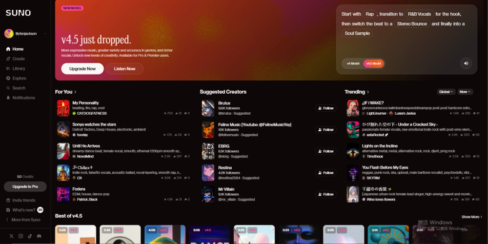This screenshot has height=244, width=488.
Task: Open ¿IF I WAKE? cover art
Action: point(353,108)
